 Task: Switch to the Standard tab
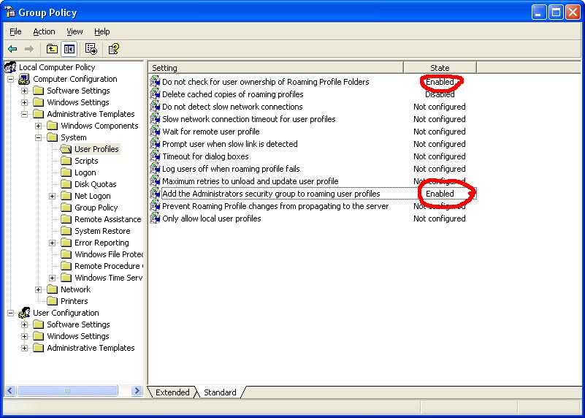tap(220, 392)
